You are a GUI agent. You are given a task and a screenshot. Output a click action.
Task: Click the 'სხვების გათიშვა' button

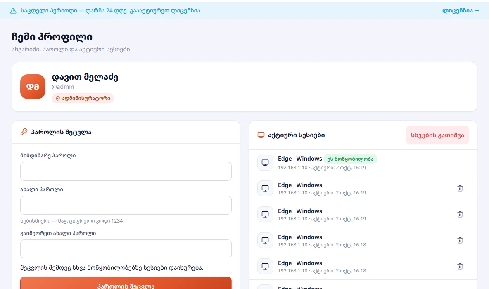click(x=437, y=135)
